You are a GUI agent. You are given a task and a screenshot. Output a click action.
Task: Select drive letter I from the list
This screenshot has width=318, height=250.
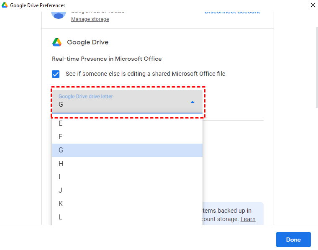point(127,177)
